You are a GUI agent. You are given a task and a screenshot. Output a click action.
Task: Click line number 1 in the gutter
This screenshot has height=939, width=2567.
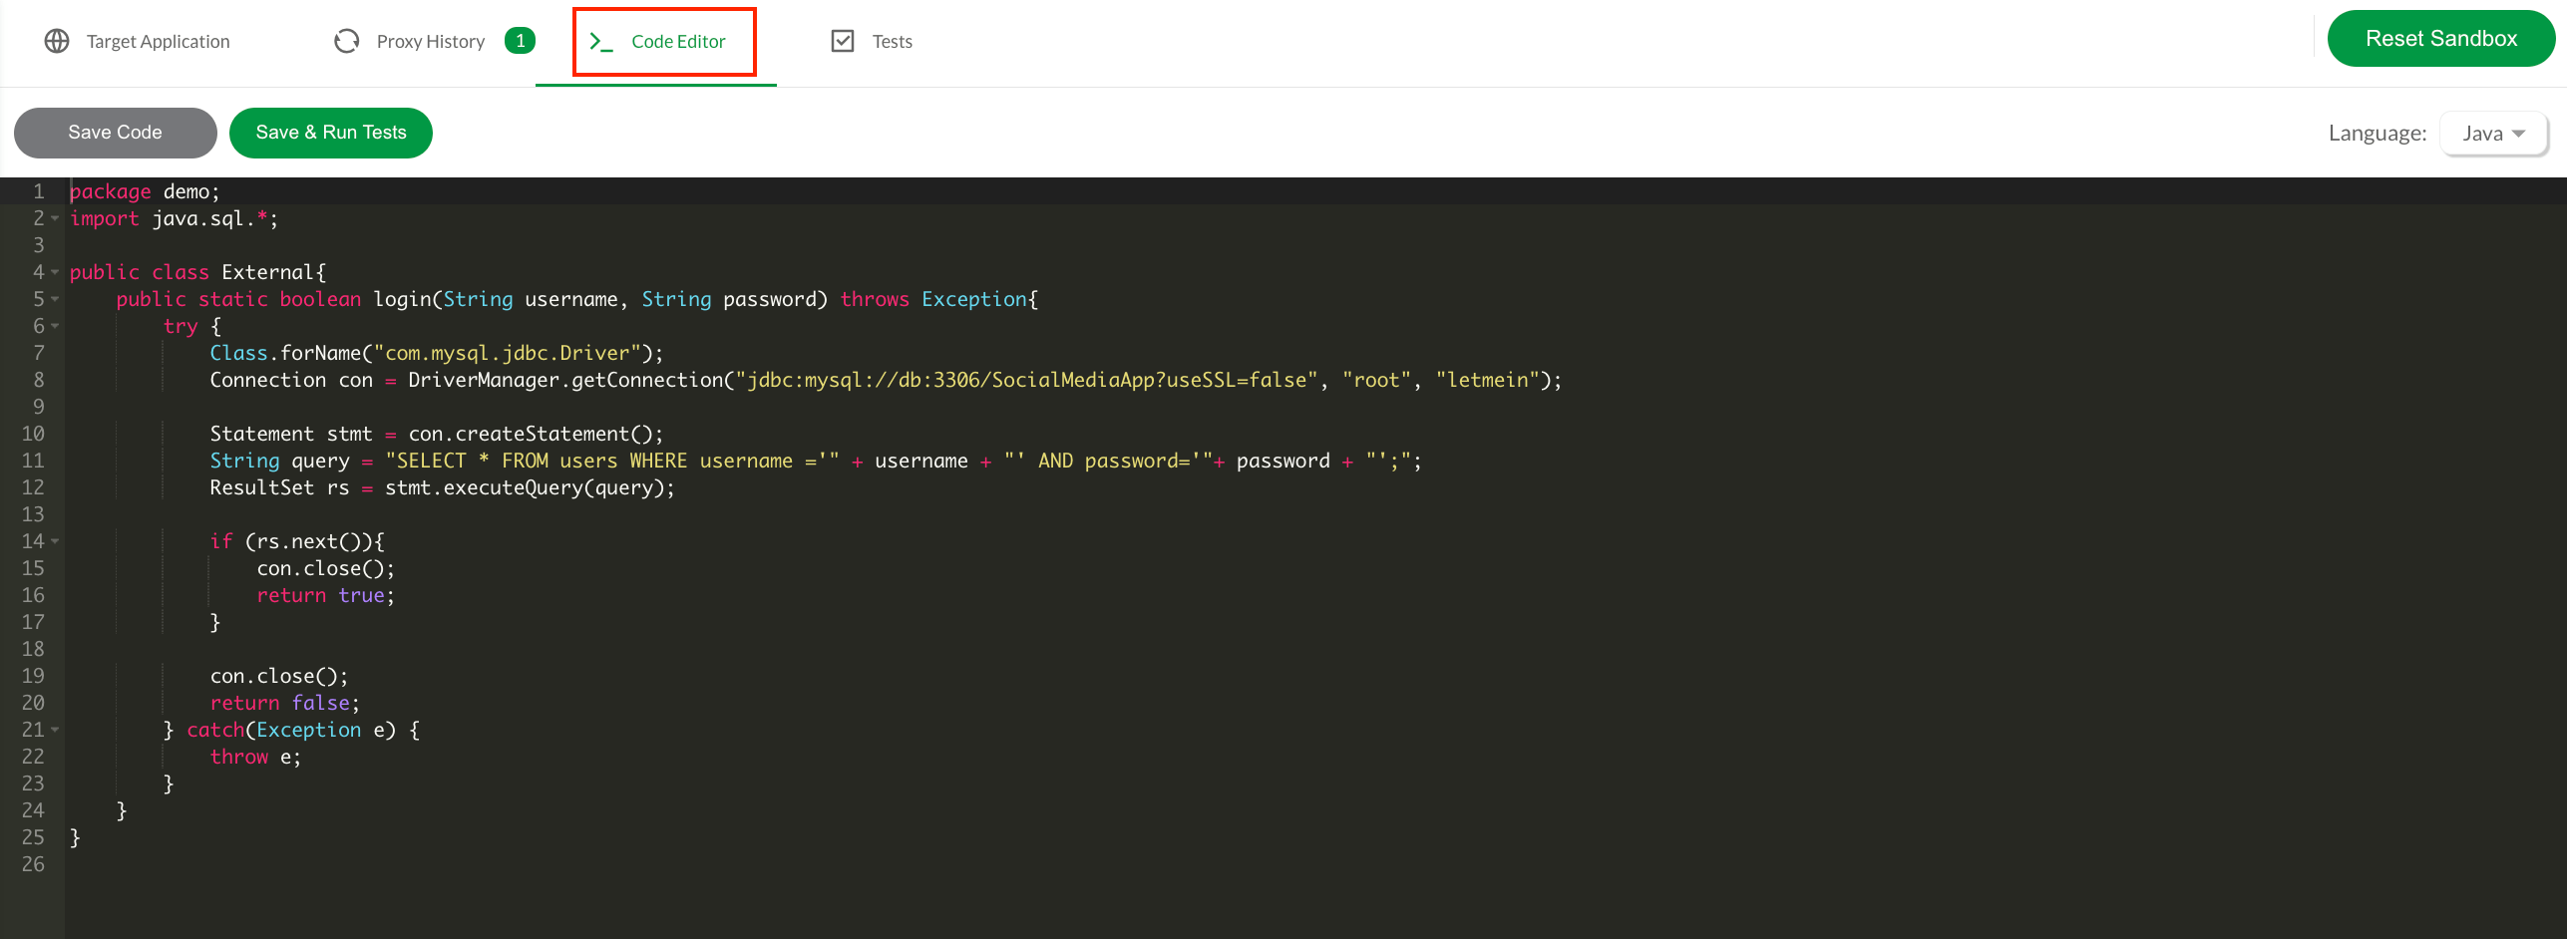click(x=39, y=191)
